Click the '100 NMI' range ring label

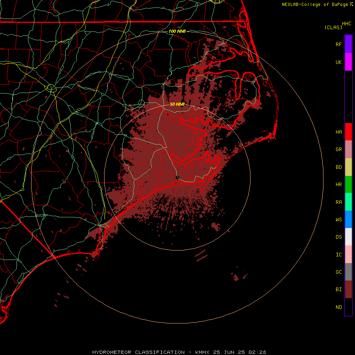(x=177, y=31)
